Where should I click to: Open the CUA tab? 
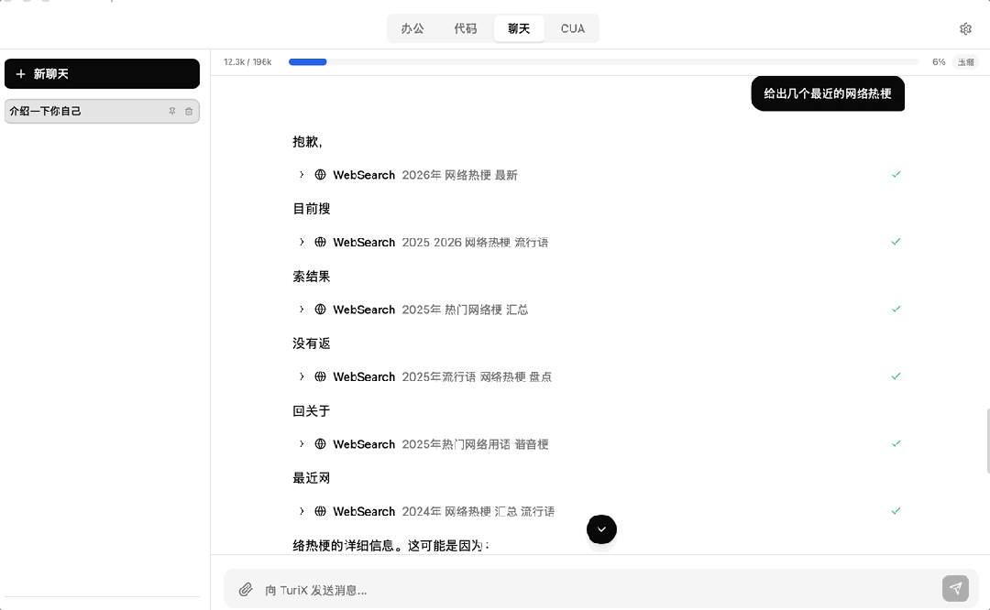coord(572,28)
